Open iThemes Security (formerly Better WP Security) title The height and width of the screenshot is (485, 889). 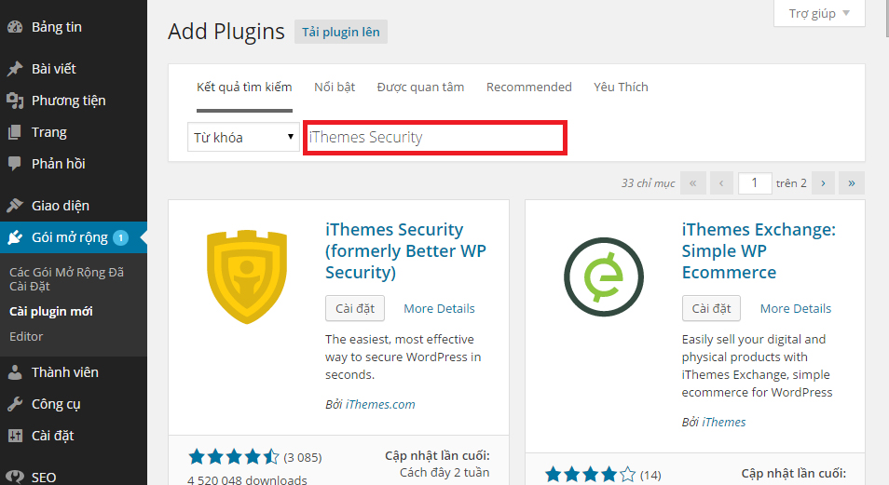pyautogui.click(x=405, y=250)
